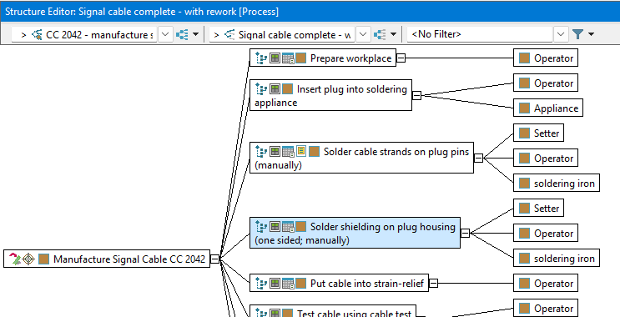This screenshot has height=317, width=620.
Task: Click the green matrix icon on Solder shielding node
Action: [x=275, y=226]
